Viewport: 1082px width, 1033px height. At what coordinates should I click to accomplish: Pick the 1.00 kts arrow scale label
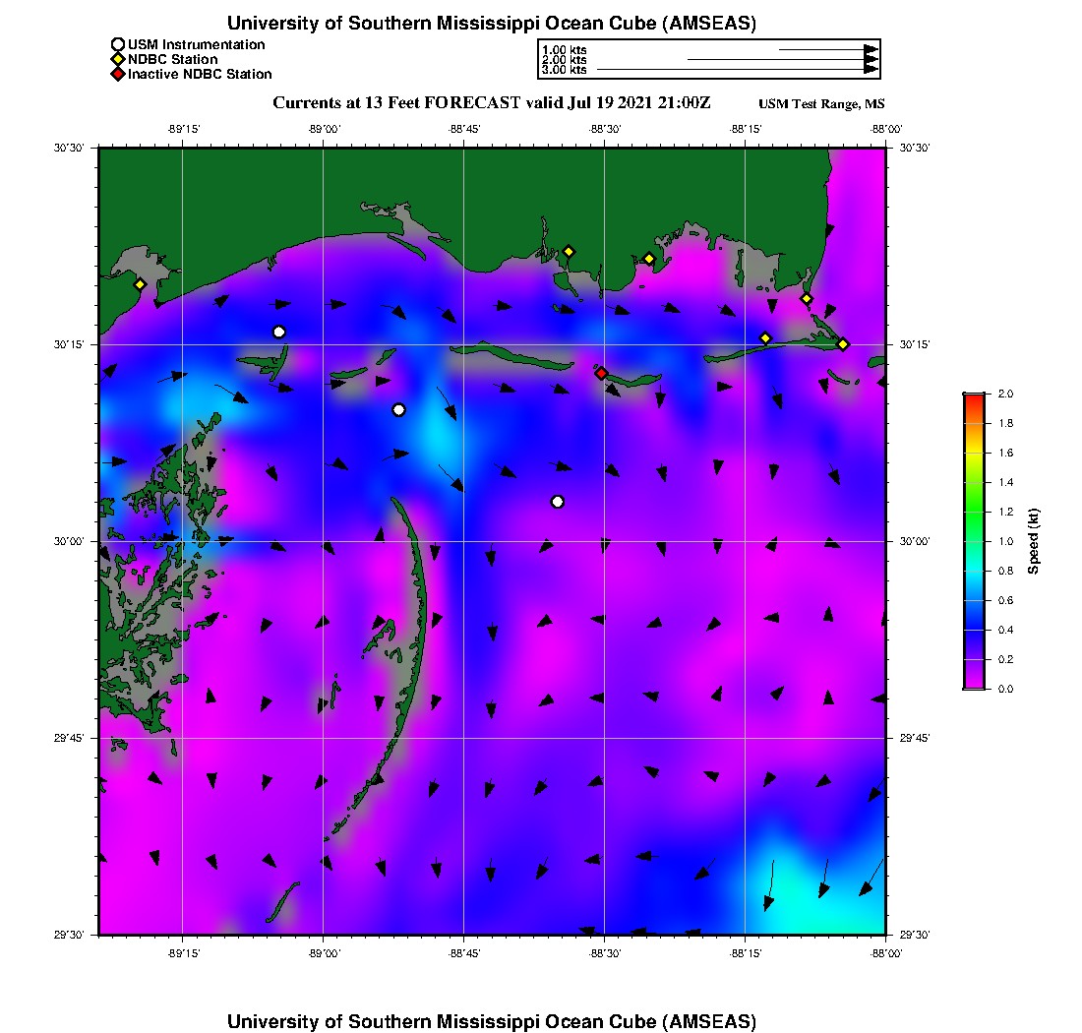[x=564, y=49]
